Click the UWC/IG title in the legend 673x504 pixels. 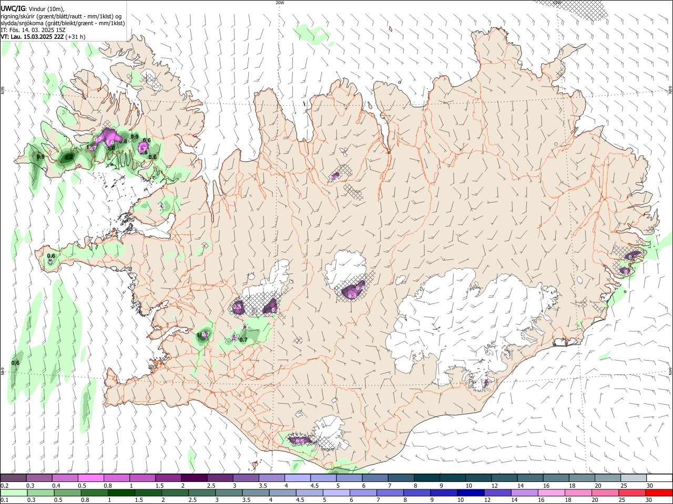[13, 9]
